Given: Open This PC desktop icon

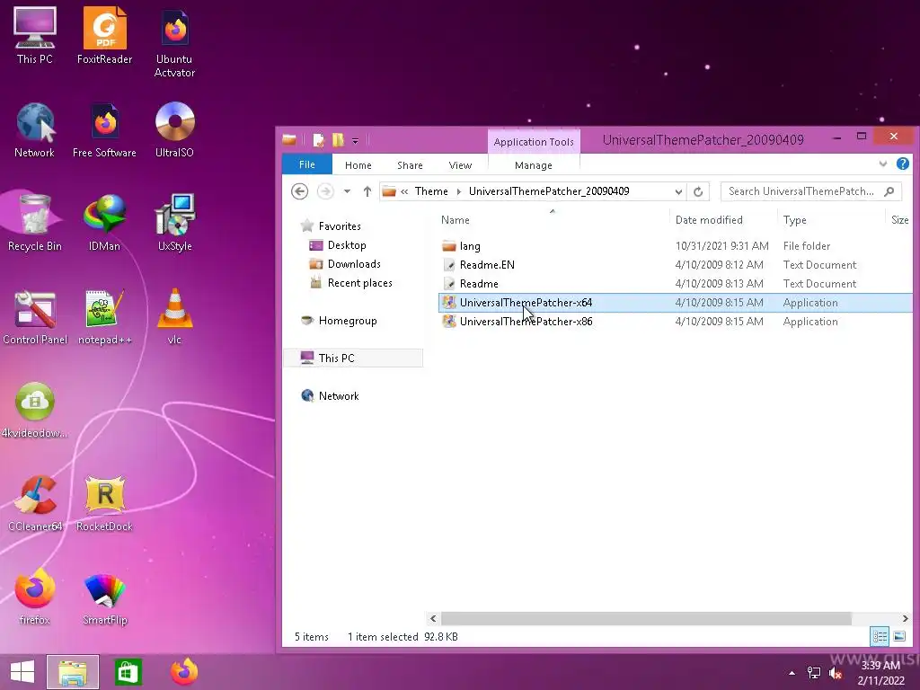Looking at the screenshot, I should pyautogui.click(x=35, y=35).
